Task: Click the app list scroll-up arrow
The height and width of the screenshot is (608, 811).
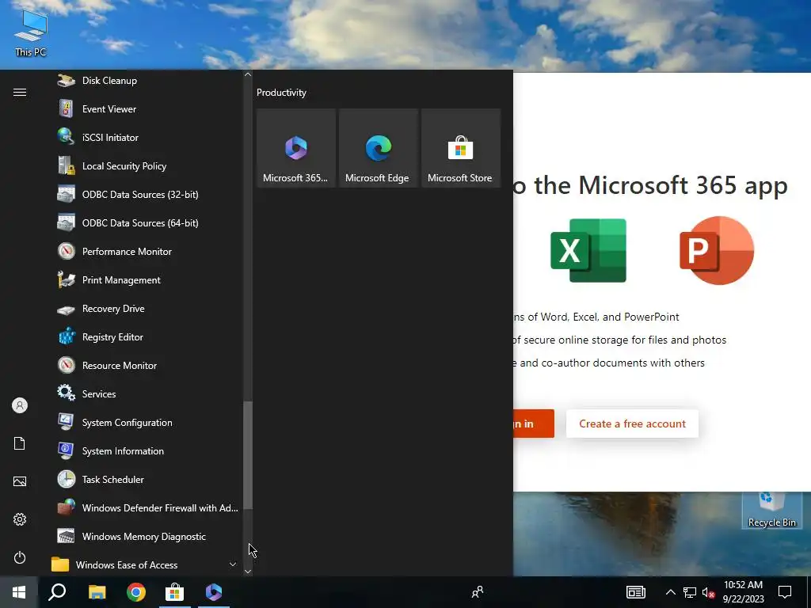Action: click(248, 75)
